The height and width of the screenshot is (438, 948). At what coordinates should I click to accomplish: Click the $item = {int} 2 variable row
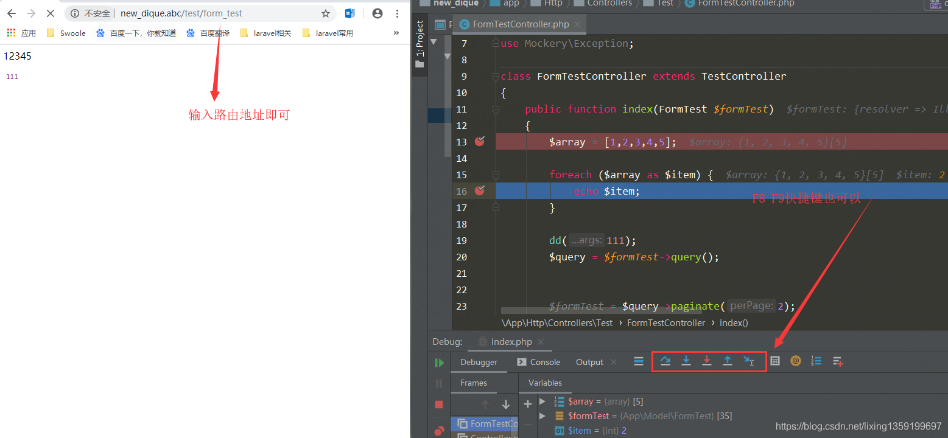(x=591, y=431)
